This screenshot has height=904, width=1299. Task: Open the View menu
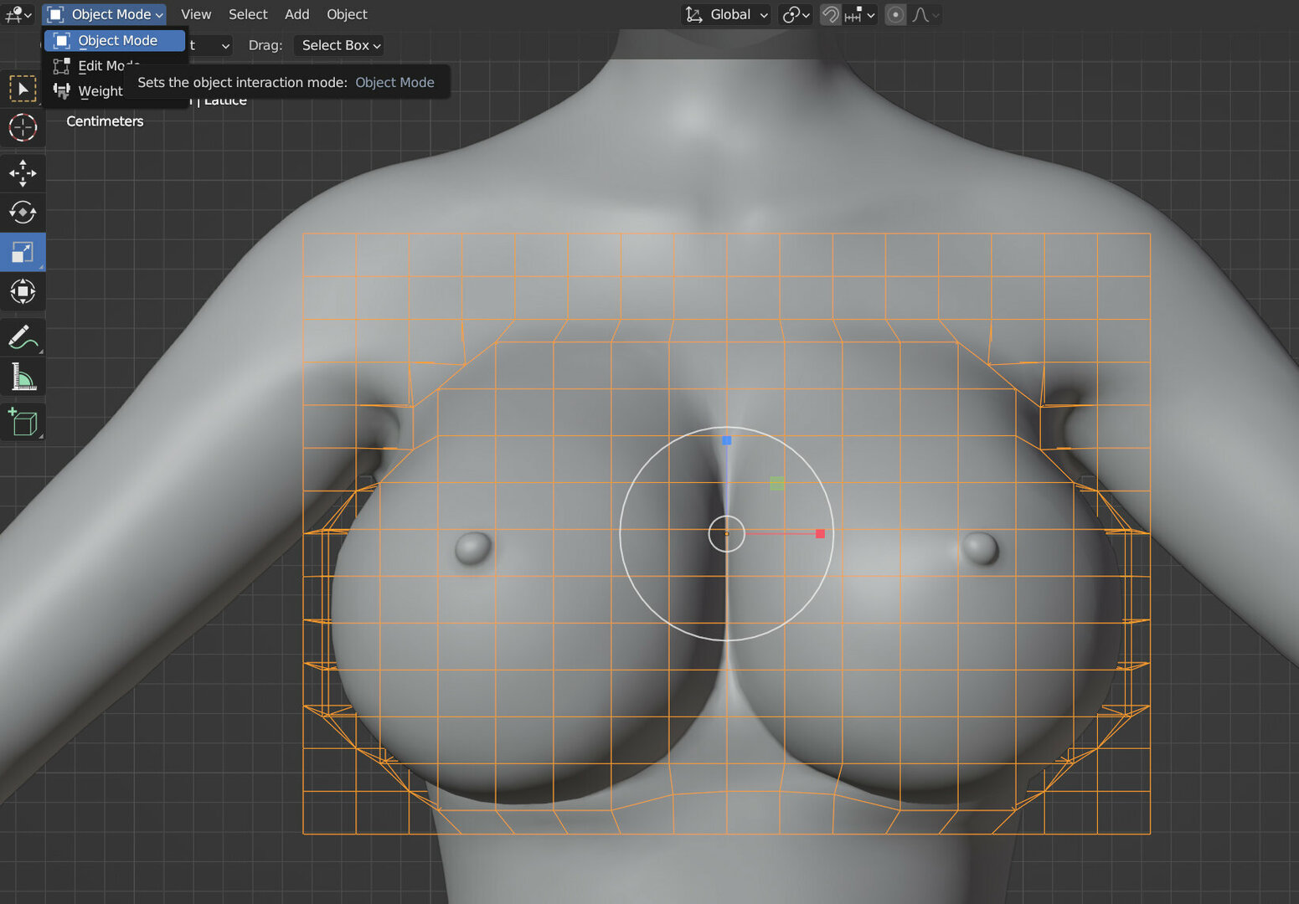pyautogui.click(x=196, y=14)
